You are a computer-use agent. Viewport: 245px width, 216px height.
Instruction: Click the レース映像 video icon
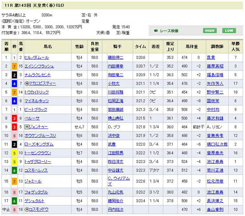[156, 31]
